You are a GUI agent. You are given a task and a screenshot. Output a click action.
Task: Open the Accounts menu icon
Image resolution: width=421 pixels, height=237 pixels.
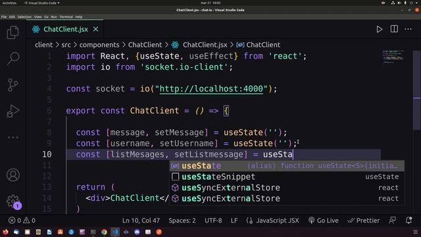coord(12,175)
